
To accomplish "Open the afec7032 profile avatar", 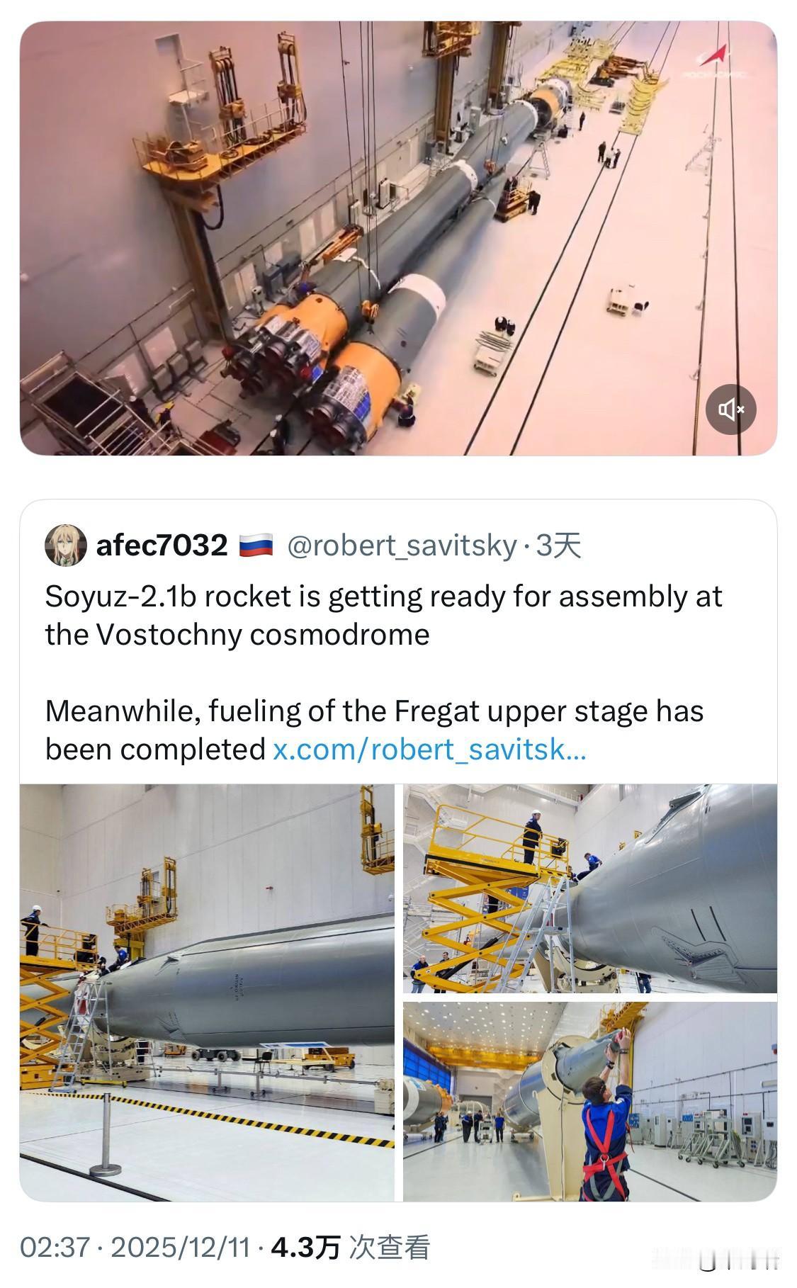I will pyautogui.click(x=66, y=546).
